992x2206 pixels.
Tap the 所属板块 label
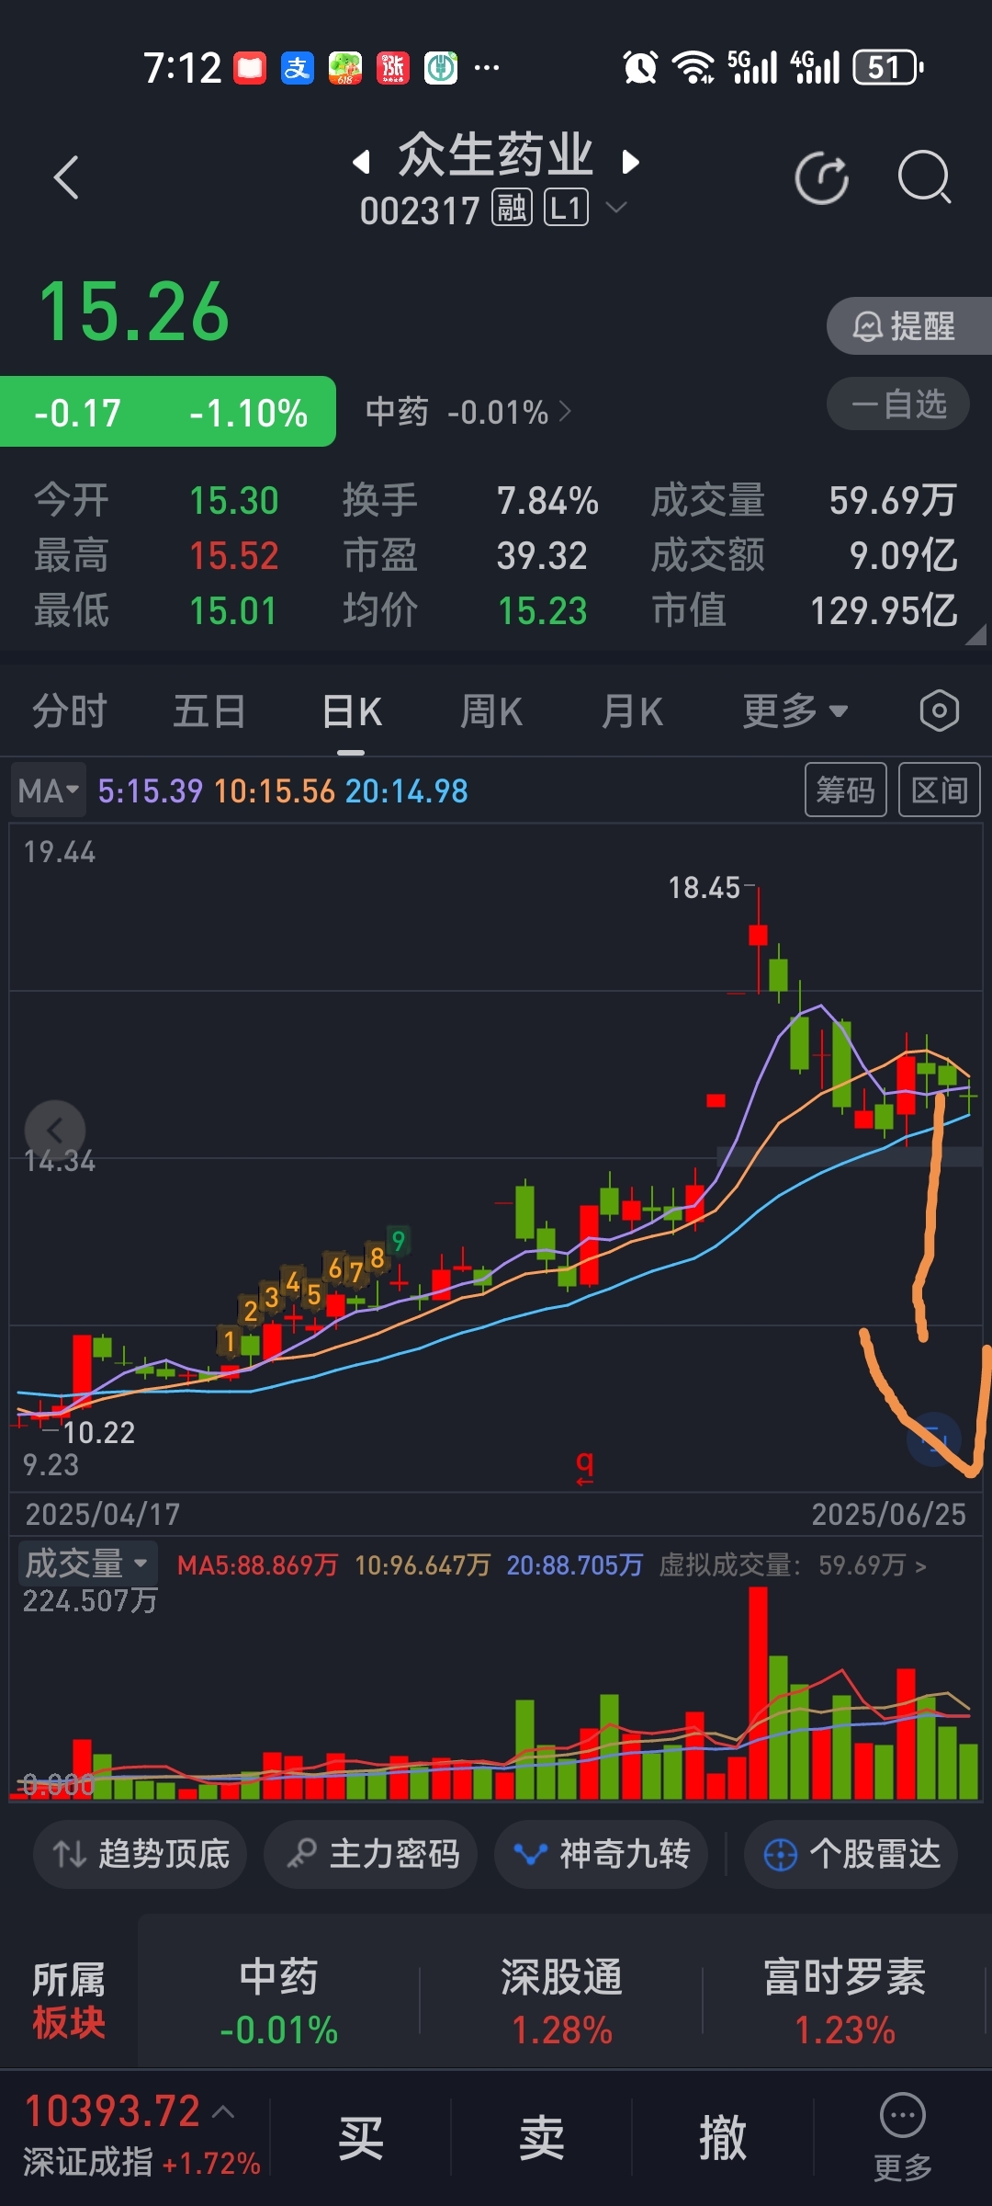click(69, 2001)
